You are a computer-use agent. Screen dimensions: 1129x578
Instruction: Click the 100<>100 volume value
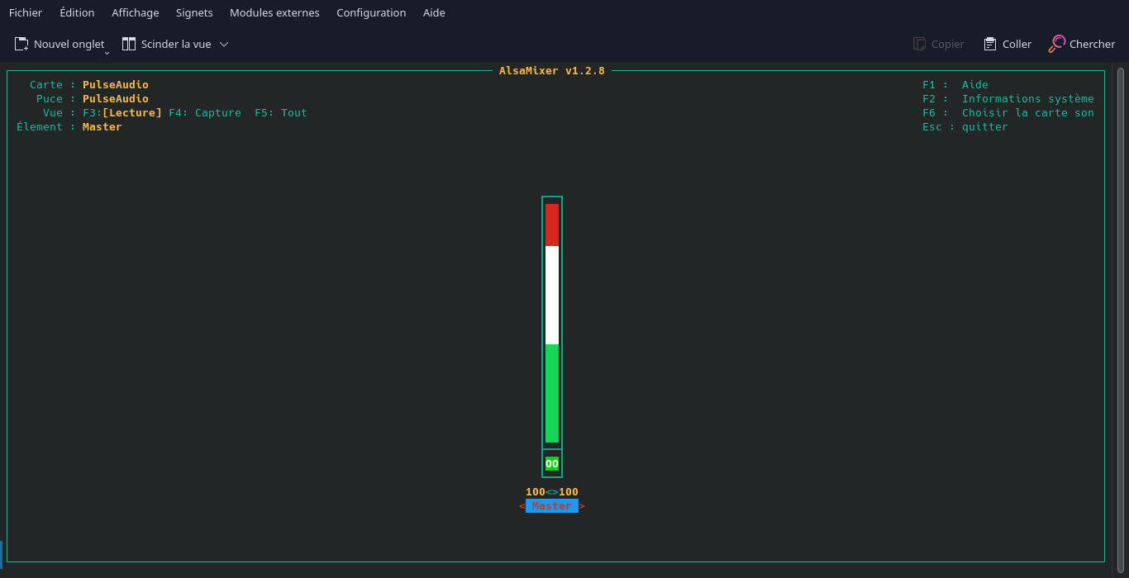(x=552, y=492)
